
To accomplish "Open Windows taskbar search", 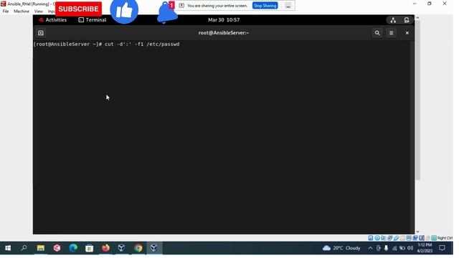I will point(24,248).
